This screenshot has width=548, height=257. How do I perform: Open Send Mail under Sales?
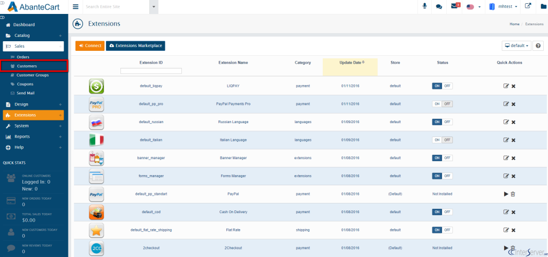coord(26,93)
